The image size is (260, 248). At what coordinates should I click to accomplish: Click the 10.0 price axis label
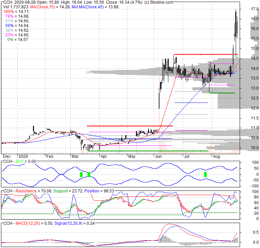coord(254,148)
